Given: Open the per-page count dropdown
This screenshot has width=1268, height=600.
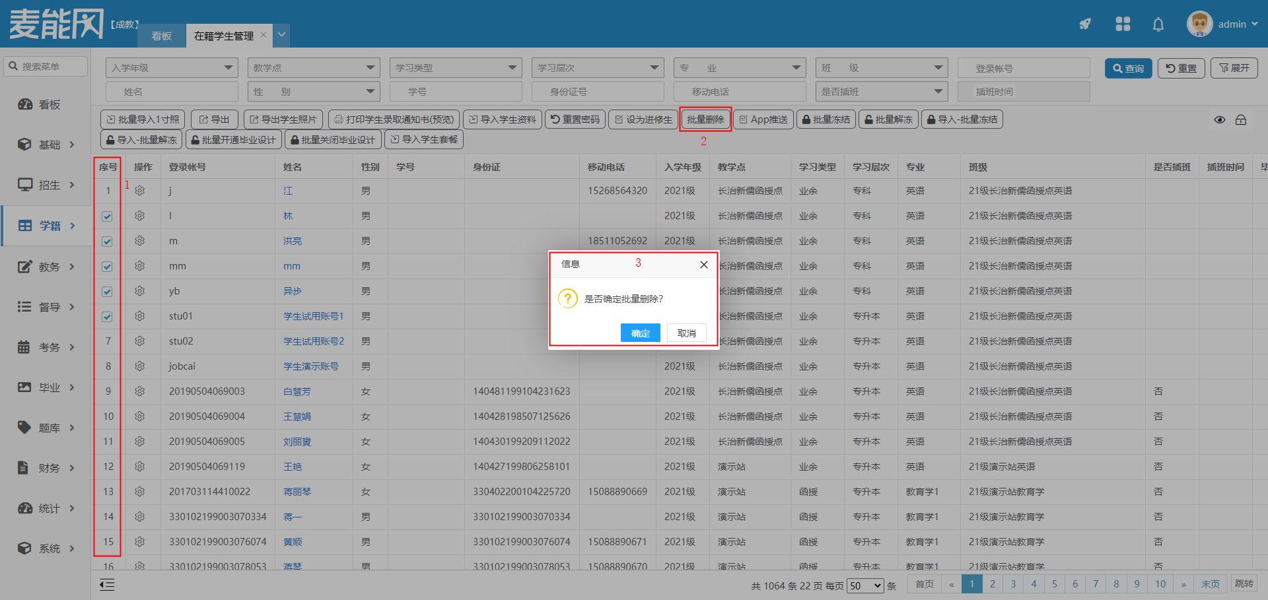Looking at the screenshot, I should [865, 585].
